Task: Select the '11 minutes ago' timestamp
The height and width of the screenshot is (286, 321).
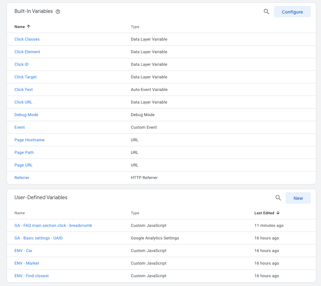Action: [269, 226]
